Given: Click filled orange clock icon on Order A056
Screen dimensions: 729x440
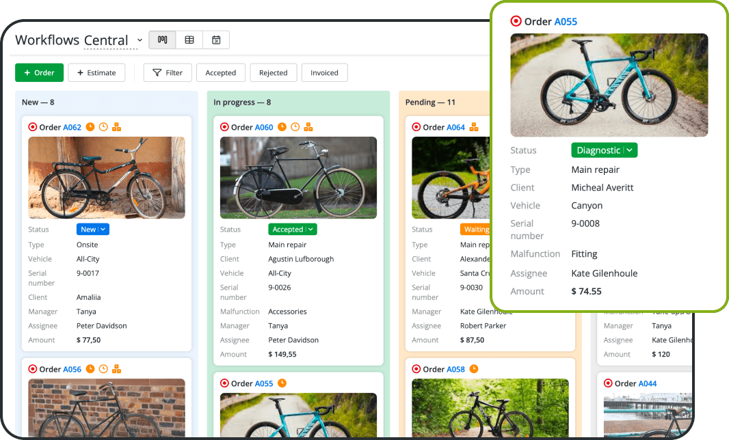Looking at the screenshot, I should (x=90, y=369).
